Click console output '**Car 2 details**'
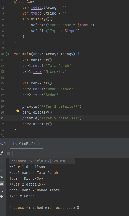 (27, 184)
